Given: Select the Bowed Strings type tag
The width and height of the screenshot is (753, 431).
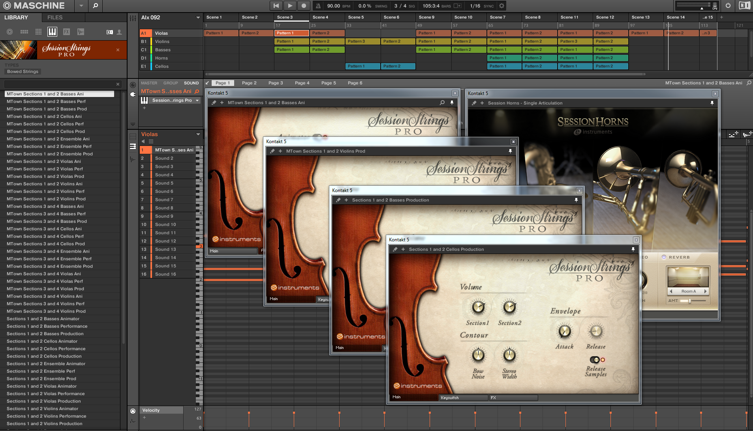Looking at the screenshot, I should (x=23, y=72).
